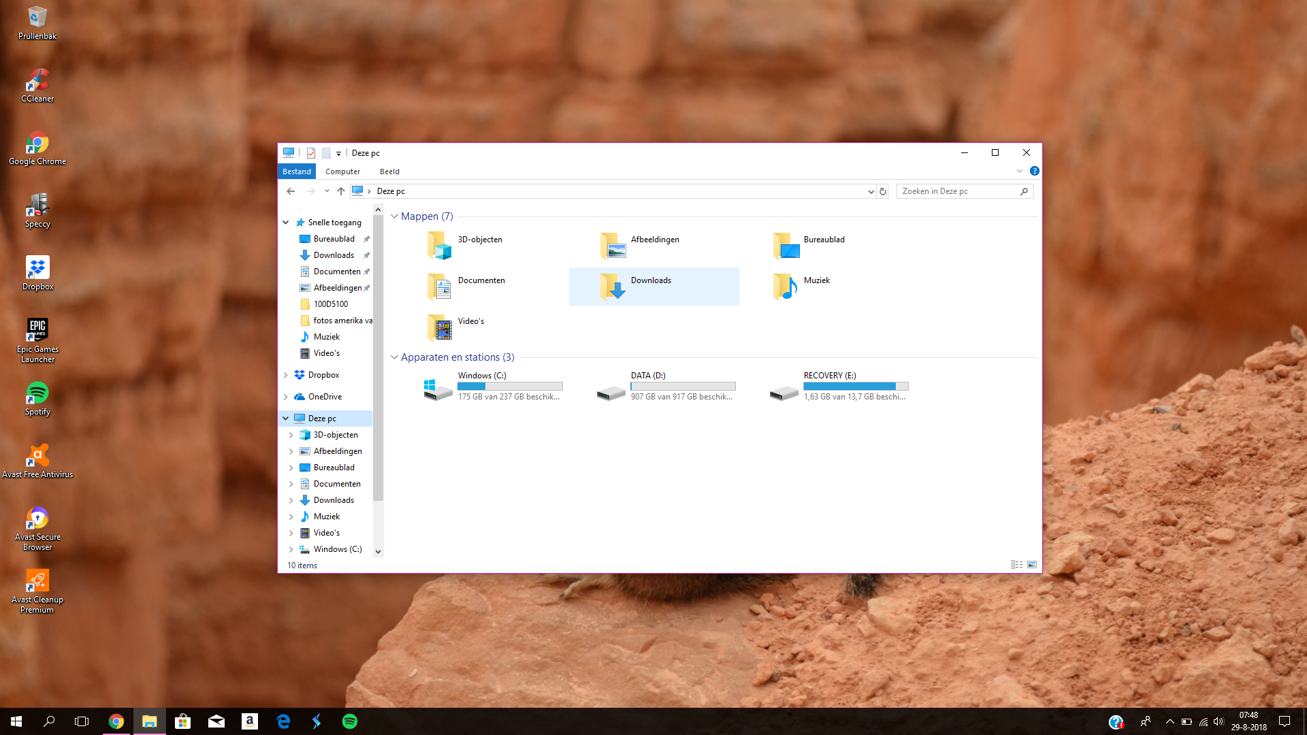Open the Explorer help icon

[1034, 171]
